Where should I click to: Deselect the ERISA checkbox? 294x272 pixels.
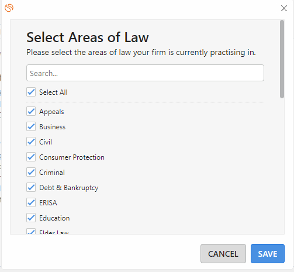[x=31, y=202]
